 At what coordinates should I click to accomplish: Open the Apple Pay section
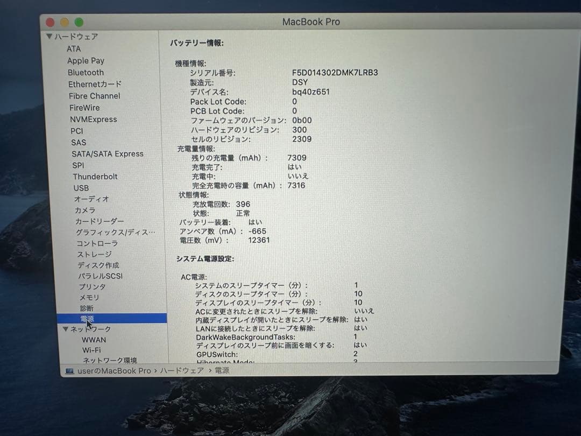pos(86,60)
